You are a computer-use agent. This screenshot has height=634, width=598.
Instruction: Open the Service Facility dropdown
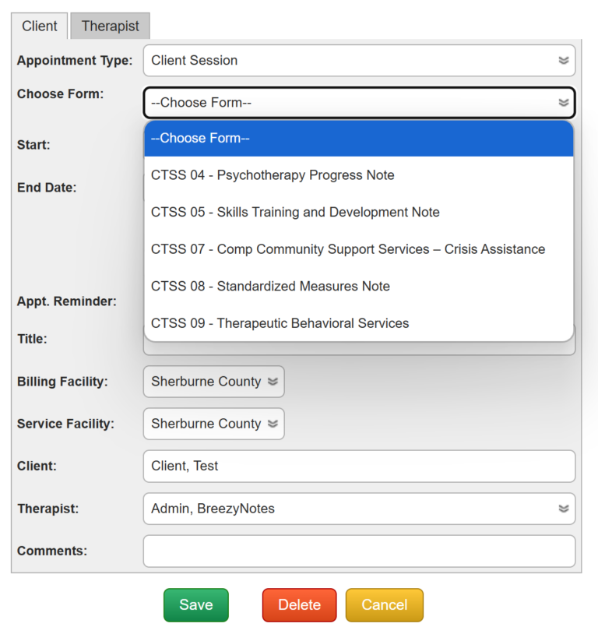tap(213, 424)
